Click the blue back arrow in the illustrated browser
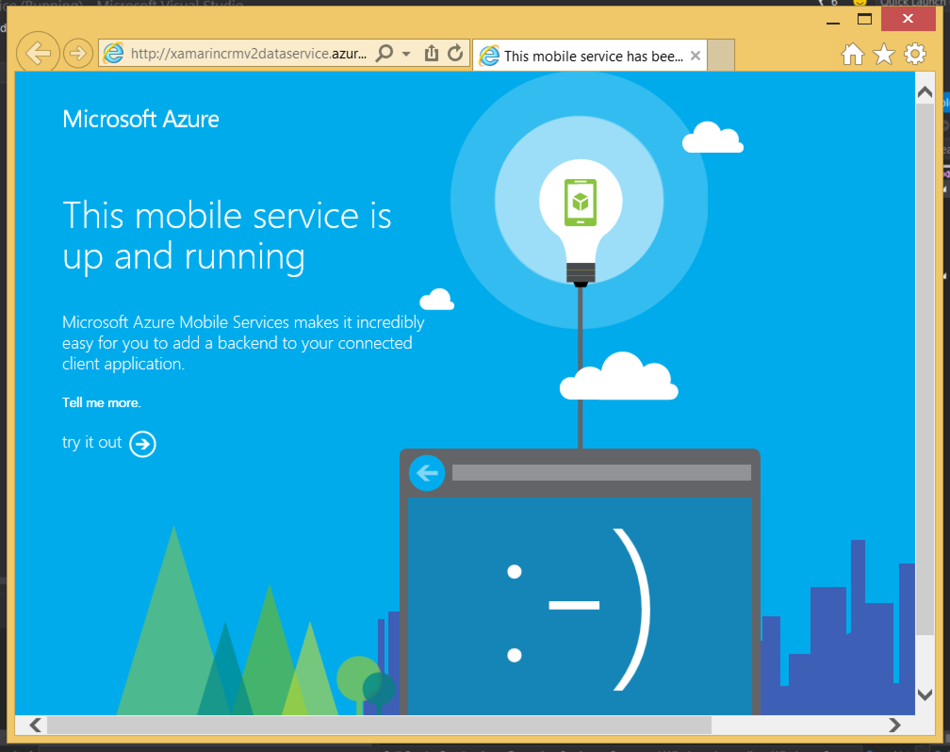The height and width of the screenshot is (752, 950). [x=427, y=473]
